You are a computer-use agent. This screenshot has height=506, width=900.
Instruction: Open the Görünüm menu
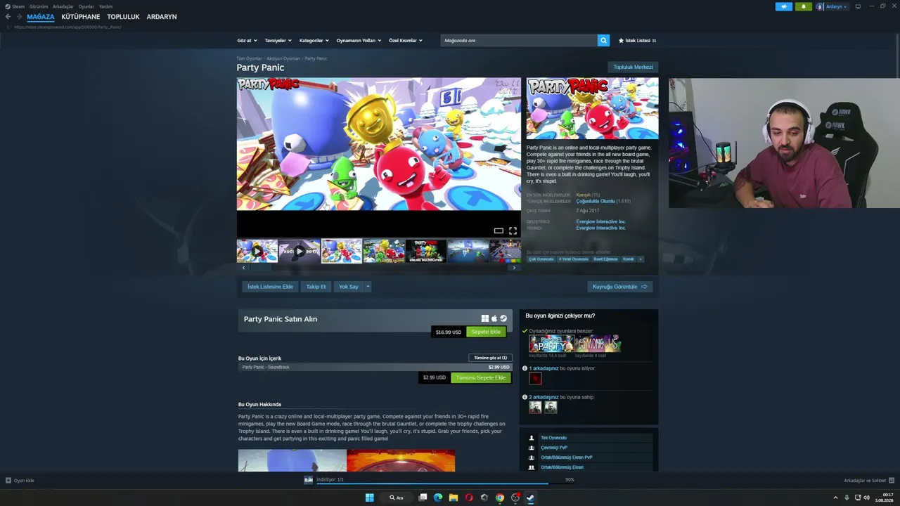coord(39,6)
